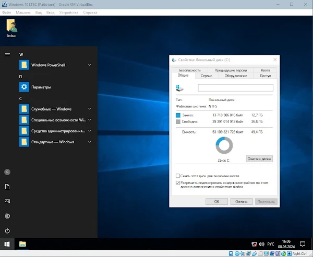Open the Служебные — Windows folder
Image resolution: width=313 pixels, height=257 pixels.
[x=55, y=109]
